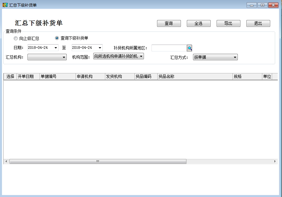Select the 向上级汇总 radio option
Screen dimensions: 282x197
coord(16,38)
